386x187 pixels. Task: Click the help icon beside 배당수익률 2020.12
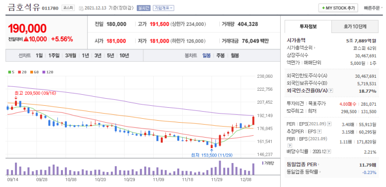coord(329,152)
